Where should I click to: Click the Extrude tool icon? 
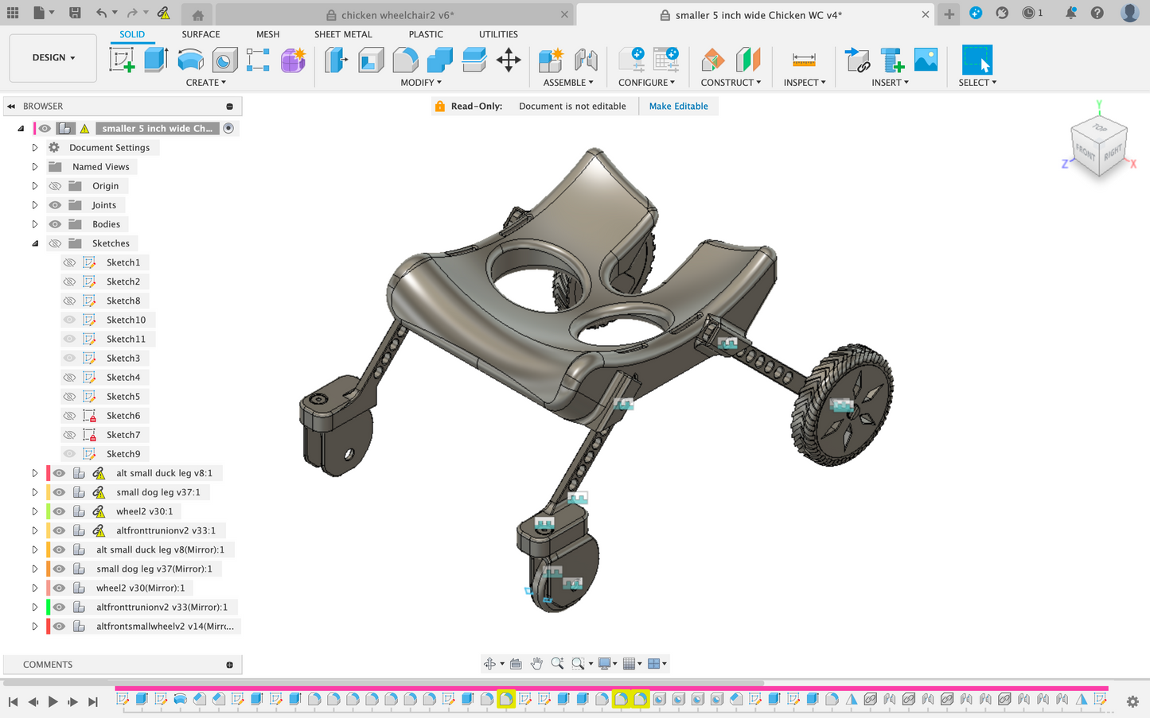[156, 60]
